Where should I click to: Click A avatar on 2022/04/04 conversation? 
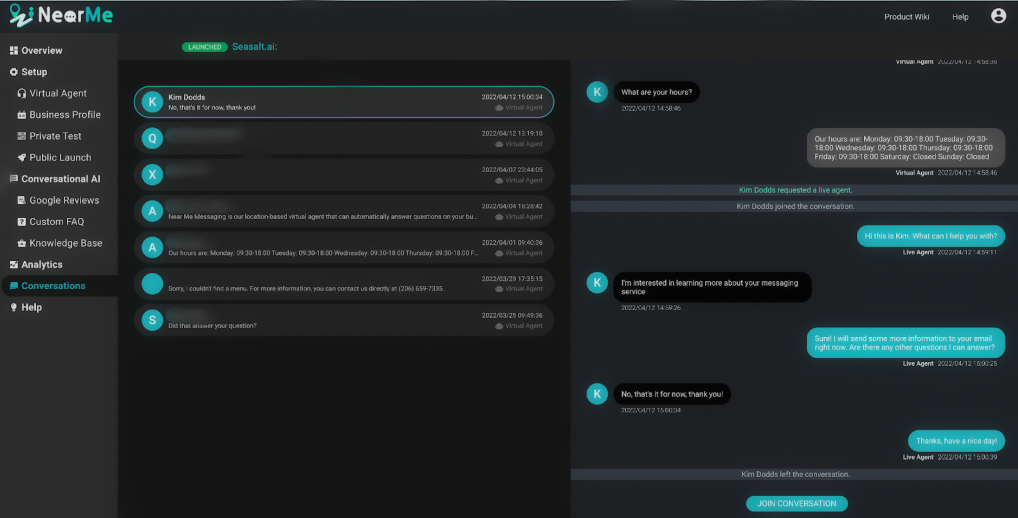tap(152, 211)
